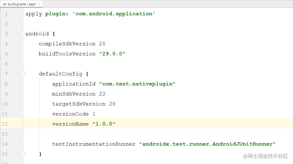Click the closing brace on line 15

click(x=40, y=154)
